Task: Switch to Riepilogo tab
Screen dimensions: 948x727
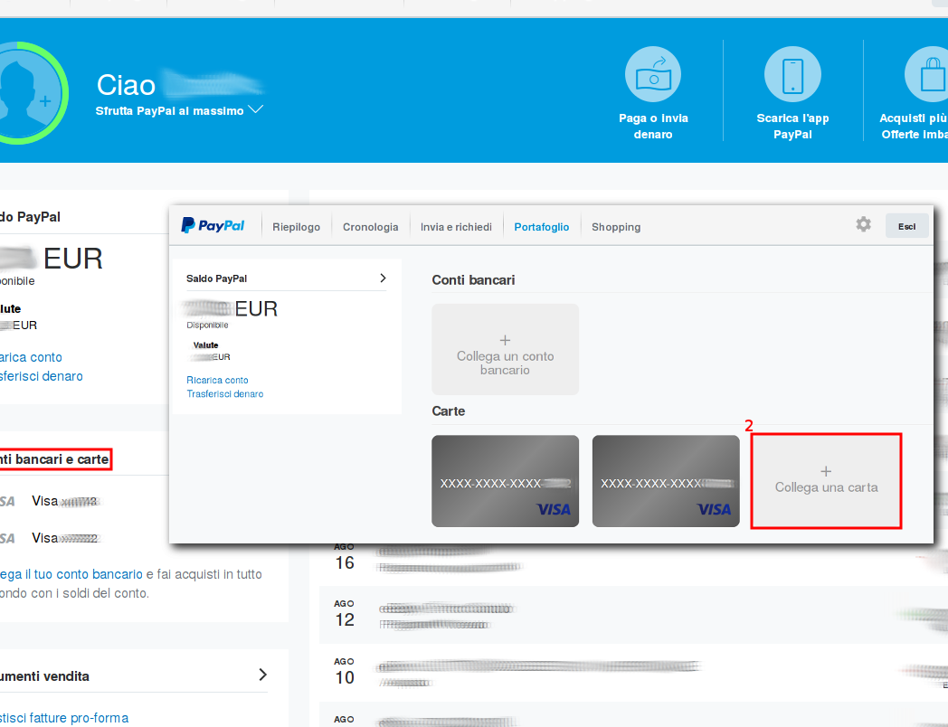Action: click(x=297, y=227)
